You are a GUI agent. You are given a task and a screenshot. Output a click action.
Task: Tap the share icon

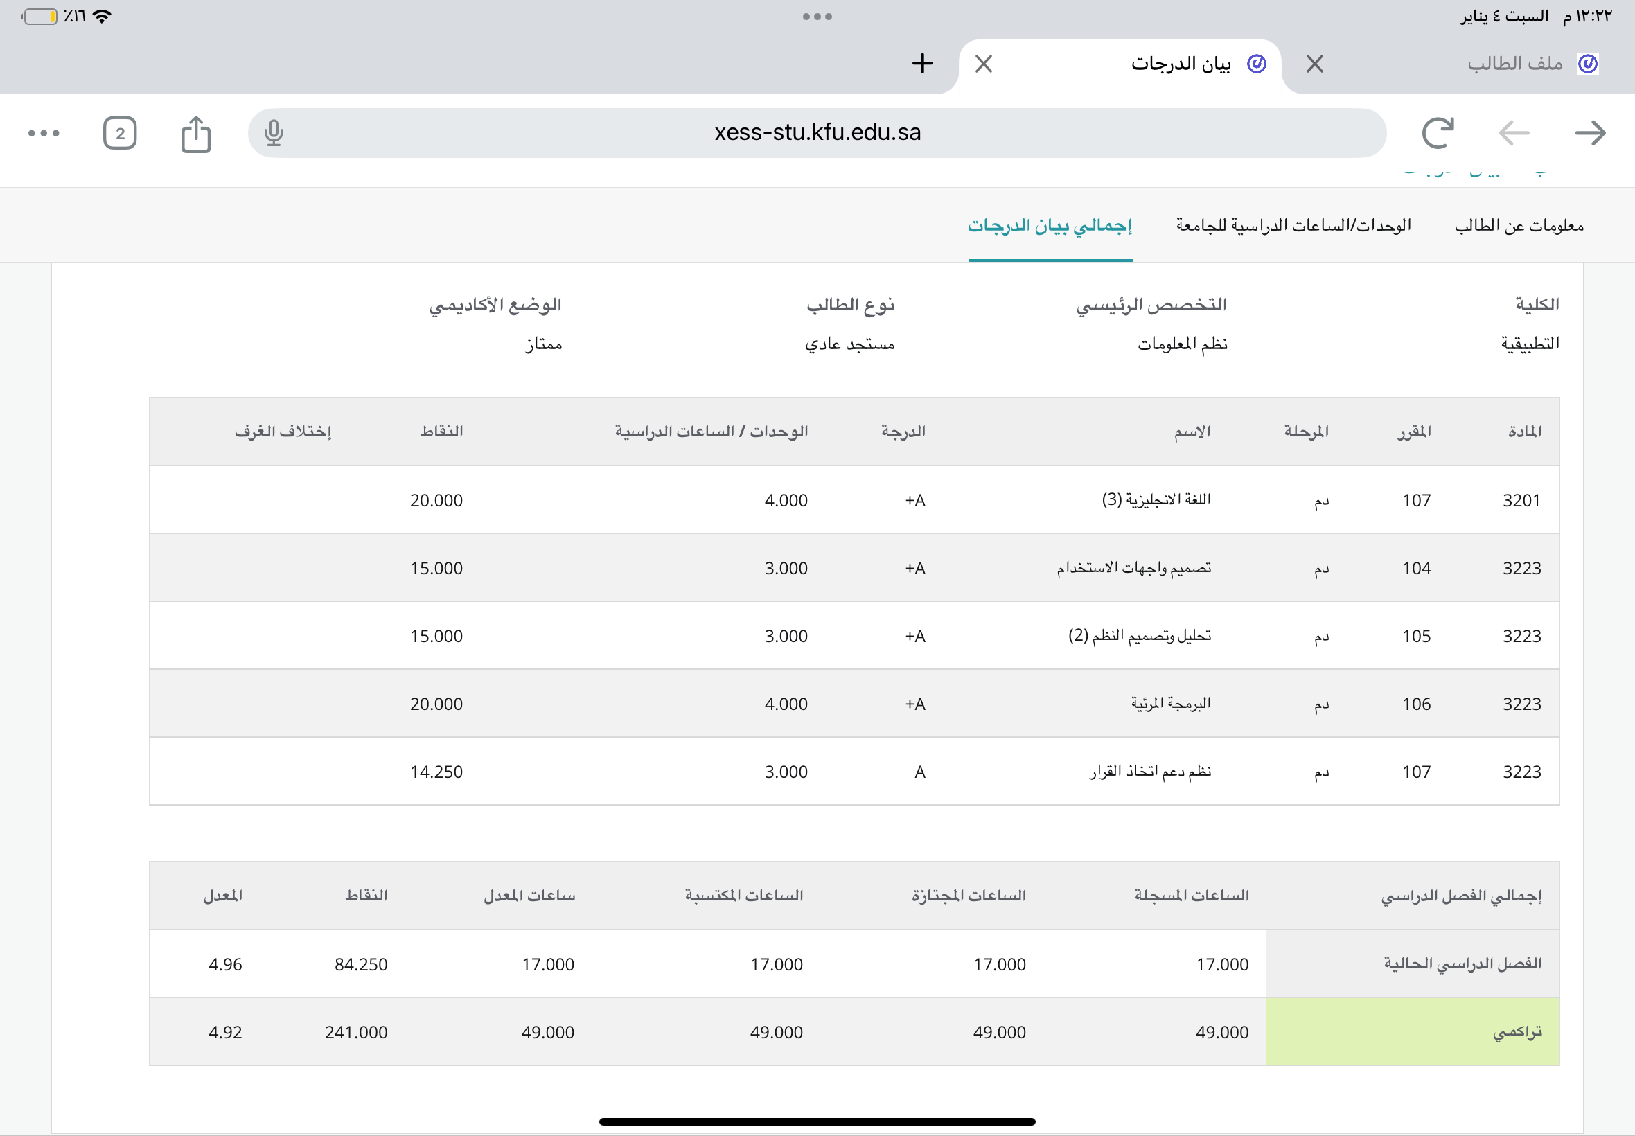click(196, 133)
